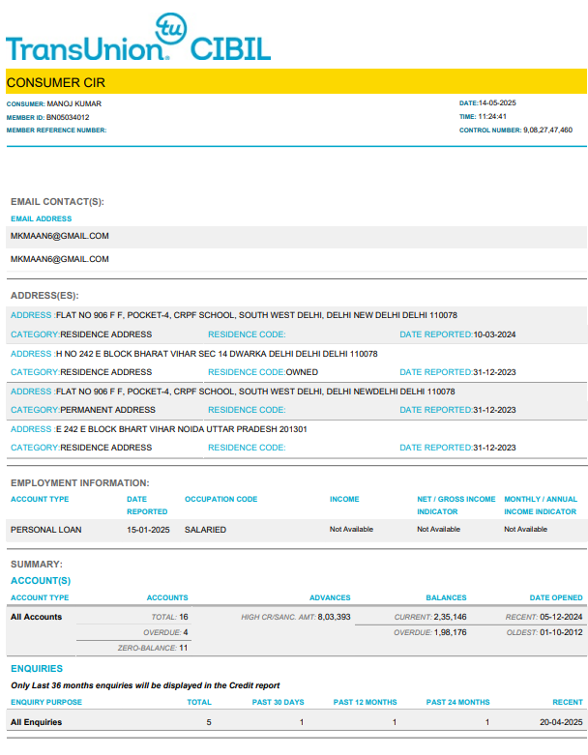Screen dimensions: 588x755
Task: Click the Bharat Vihar Dwarka address line
Action: coord(217,354)
